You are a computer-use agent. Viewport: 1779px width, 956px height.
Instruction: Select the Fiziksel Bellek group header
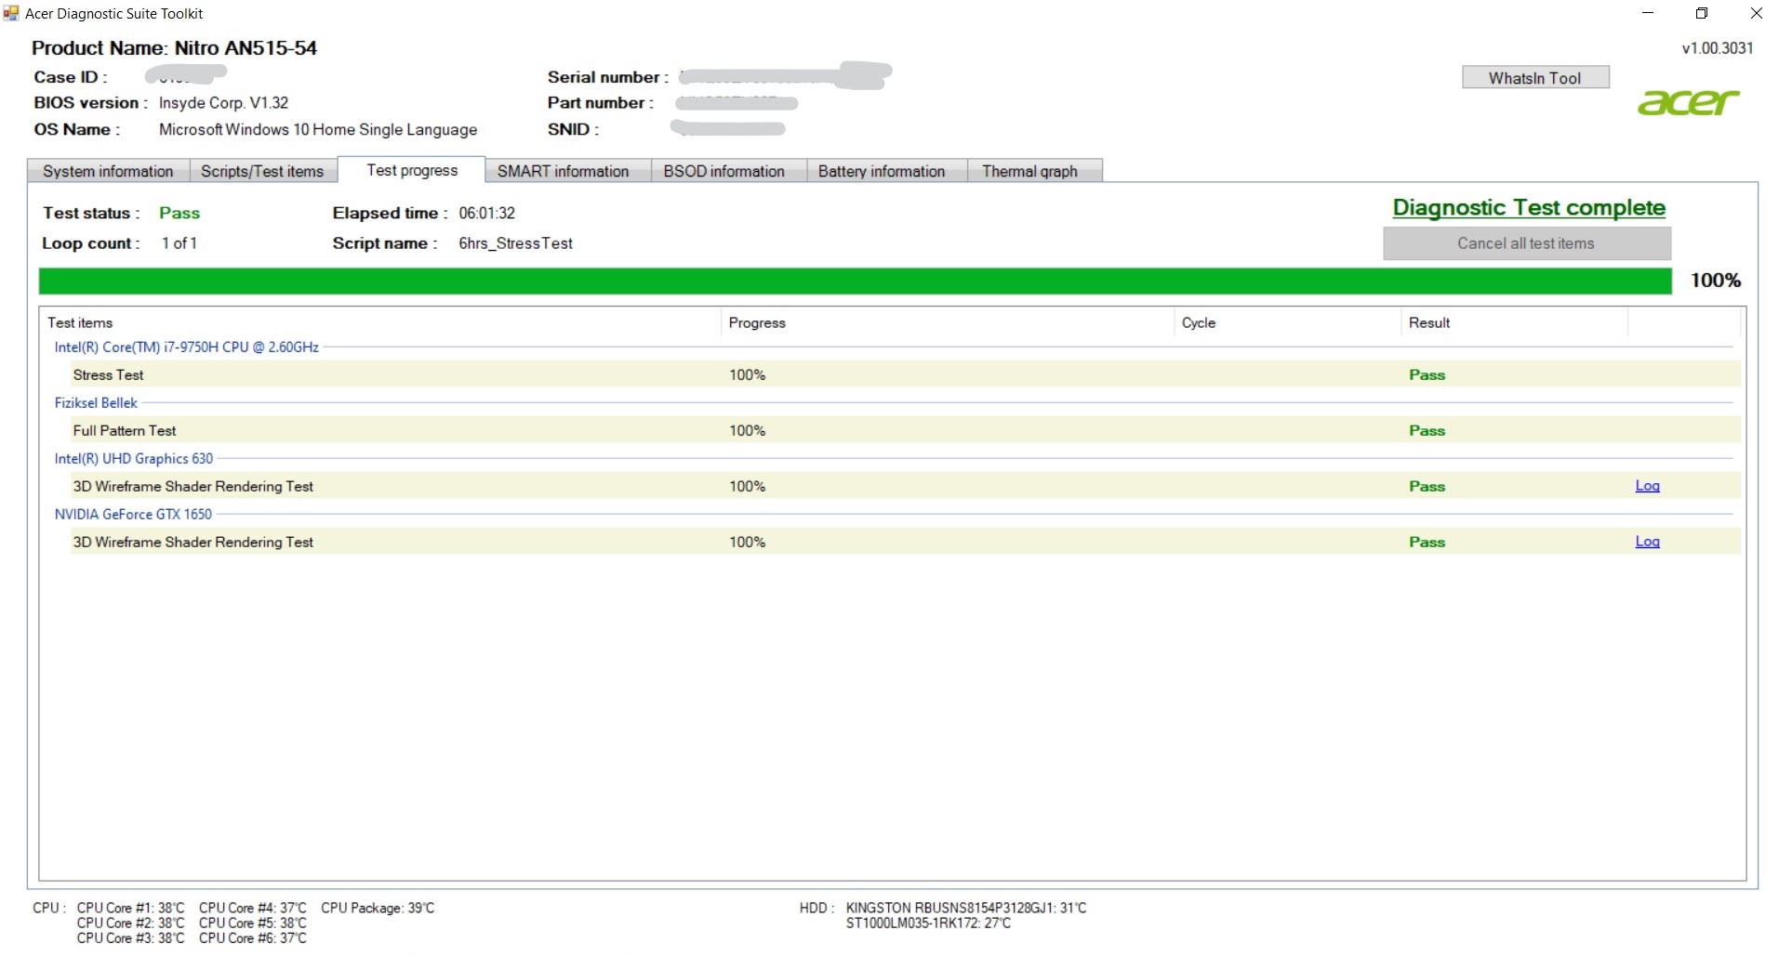96,402
